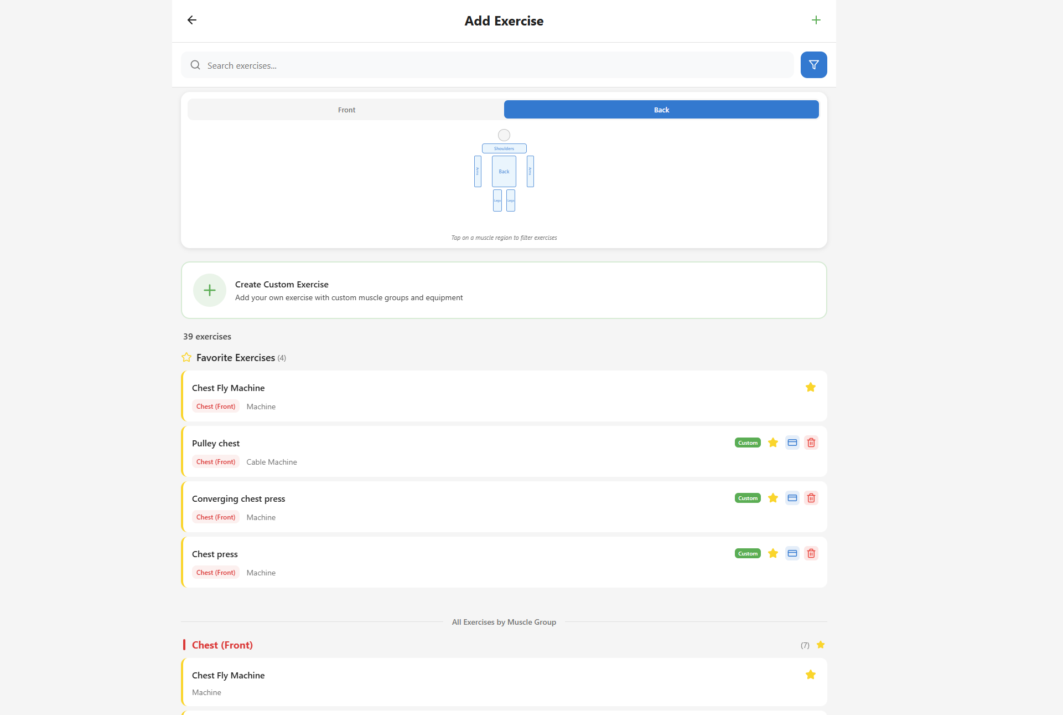This screenshot has height=715, width=1063.
Task: Edit the Converging chest press exercise
Action: [792, 498]
